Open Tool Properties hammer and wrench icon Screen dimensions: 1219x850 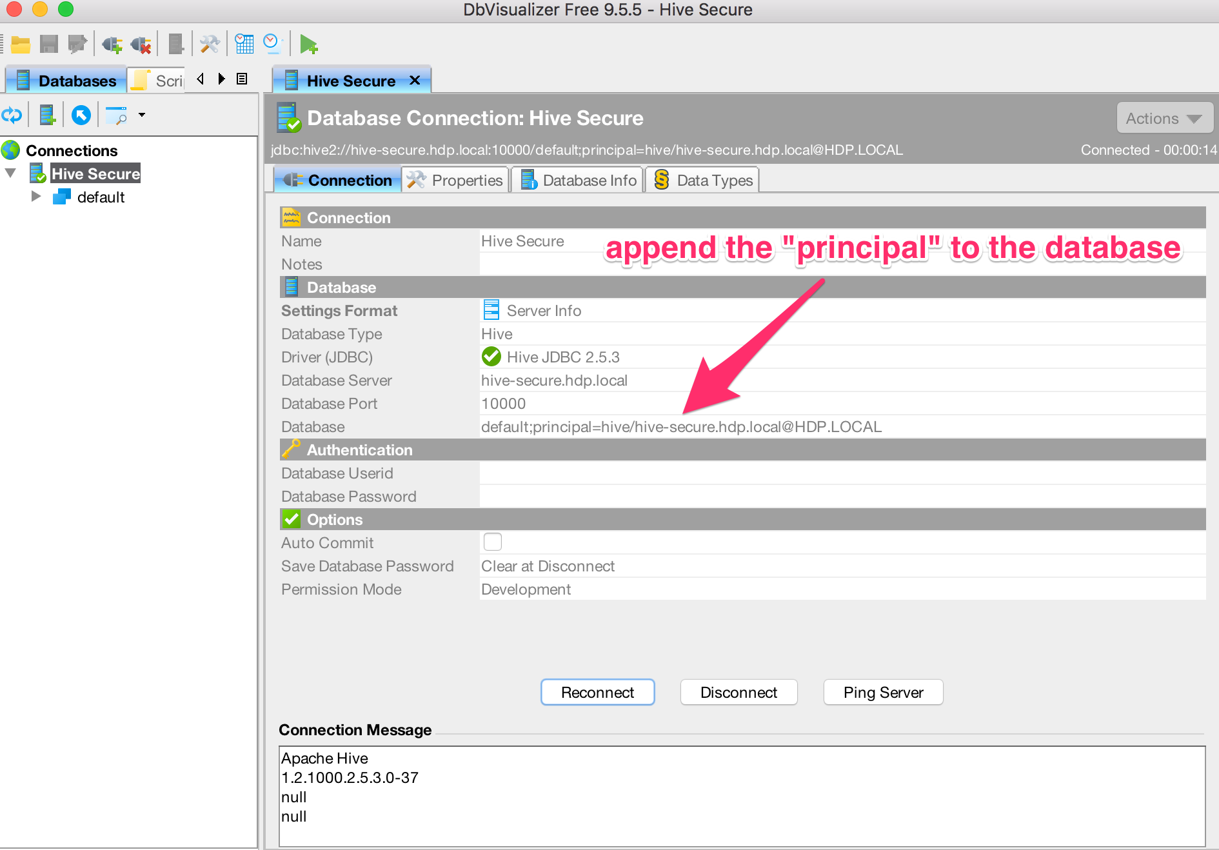tap(210, 44)
